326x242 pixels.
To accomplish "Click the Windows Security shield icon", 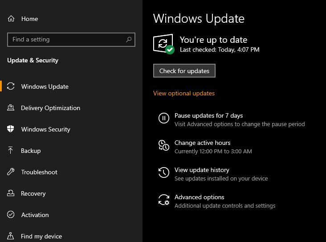I will (x=11, y=129).
